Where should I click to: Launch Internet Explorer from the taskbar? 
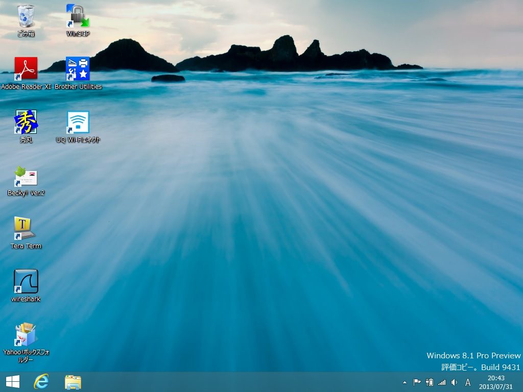click(x=41, y=382)
